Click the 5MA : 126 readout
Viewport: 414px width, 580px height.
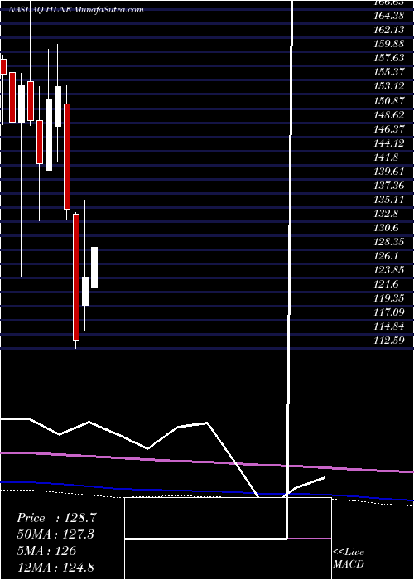coord(46,551)
